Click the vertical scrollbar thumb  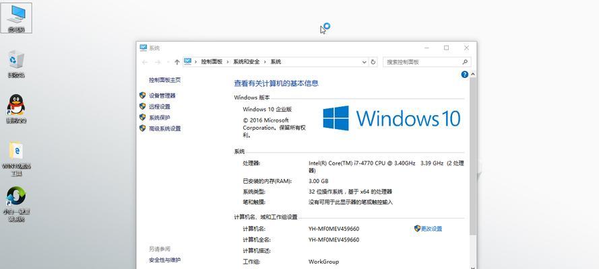(x=472, y=155)
